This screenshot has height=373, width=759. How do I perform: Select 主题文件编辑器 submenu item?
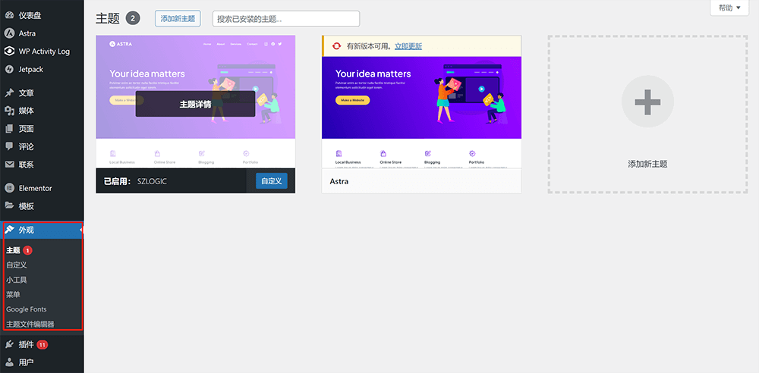[30, 324]
